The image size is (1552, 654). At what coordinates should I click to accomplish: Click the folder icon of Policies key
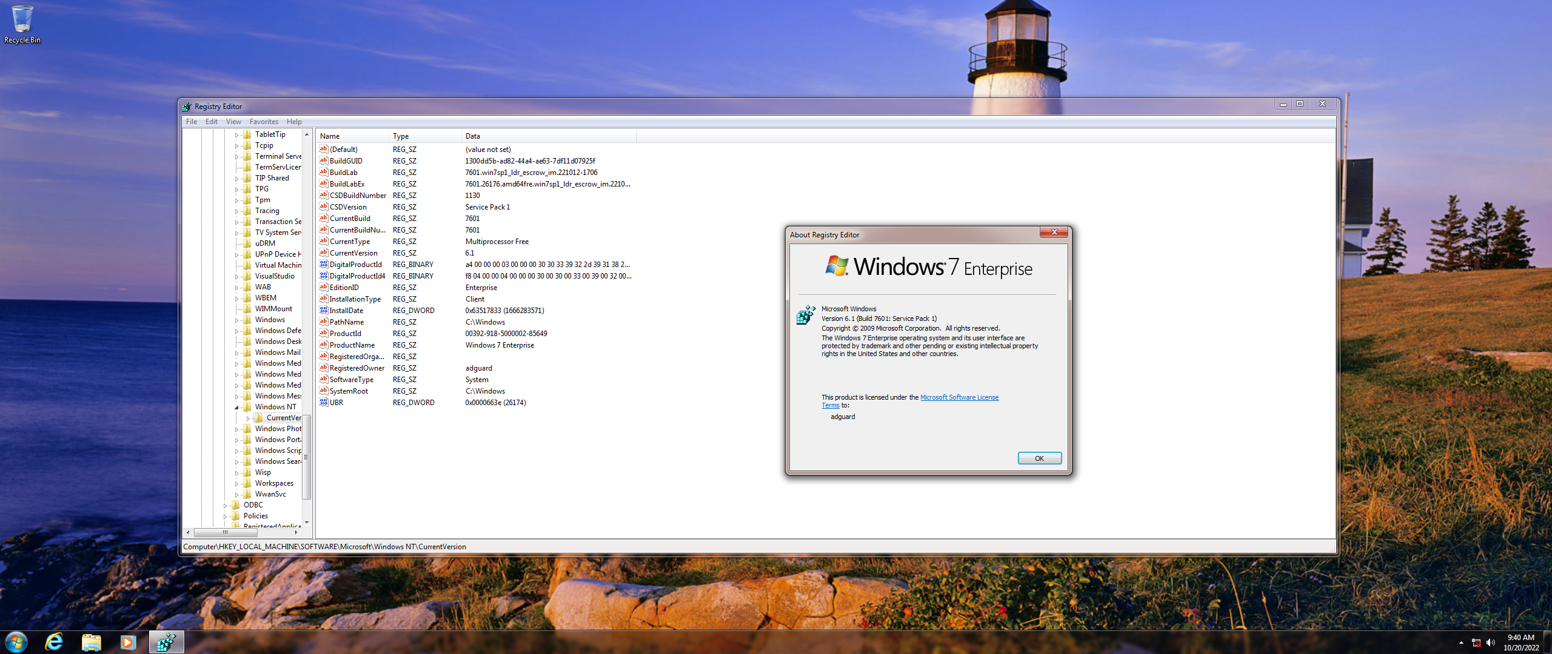[236, 516]
